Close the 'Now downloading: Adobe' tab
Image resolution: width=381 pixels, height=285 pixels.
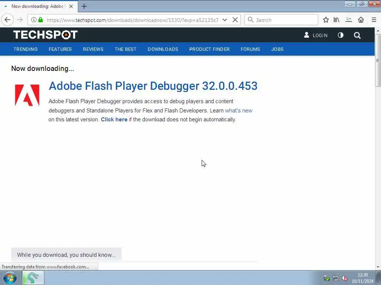pyautogui.click(x=71, y=6)
